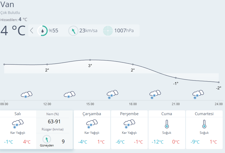Click the Van city title
Viewport: 225px width, 153px height.
[x=7, y=4]
